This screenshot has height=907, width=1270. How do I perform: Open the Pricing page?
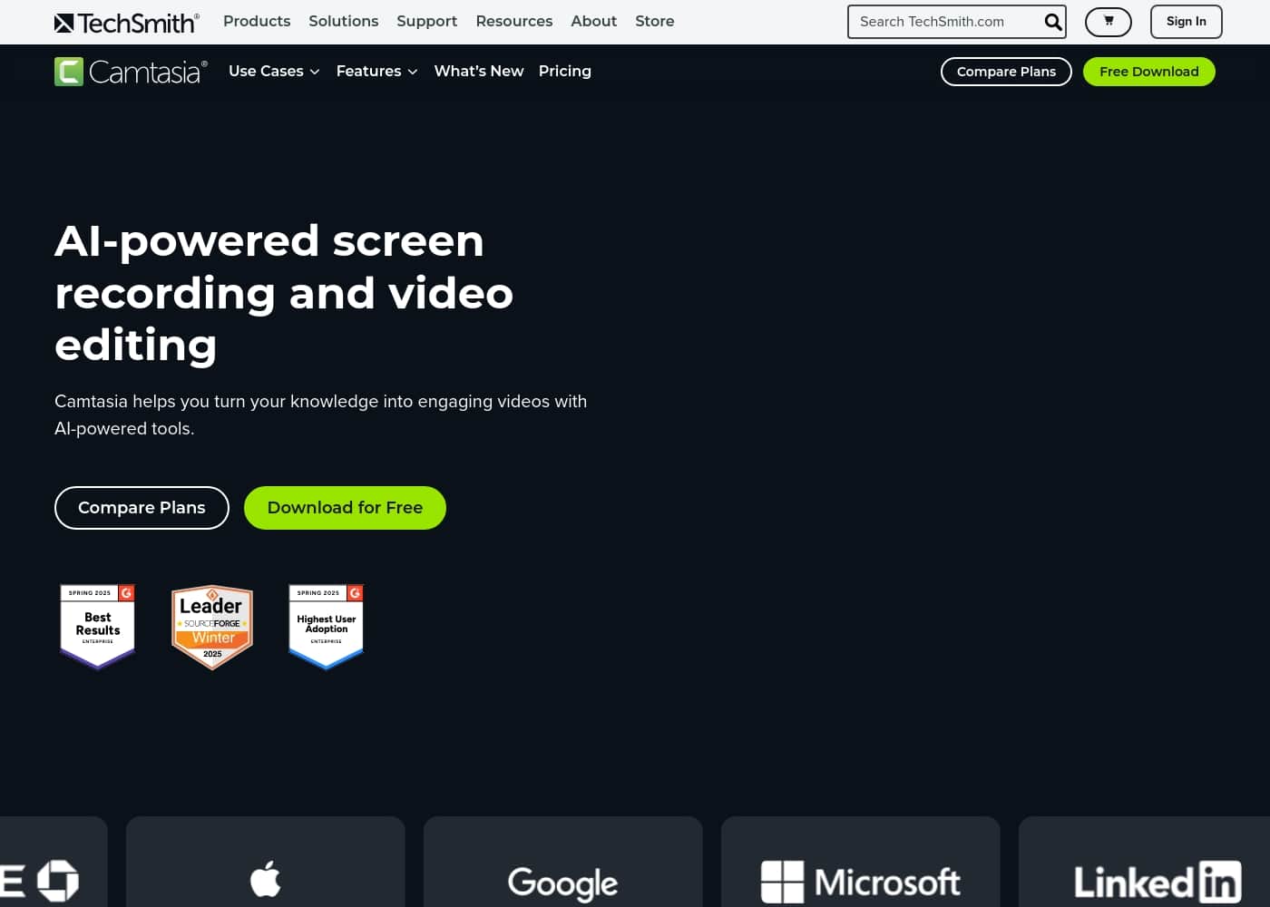pos(565,71)
